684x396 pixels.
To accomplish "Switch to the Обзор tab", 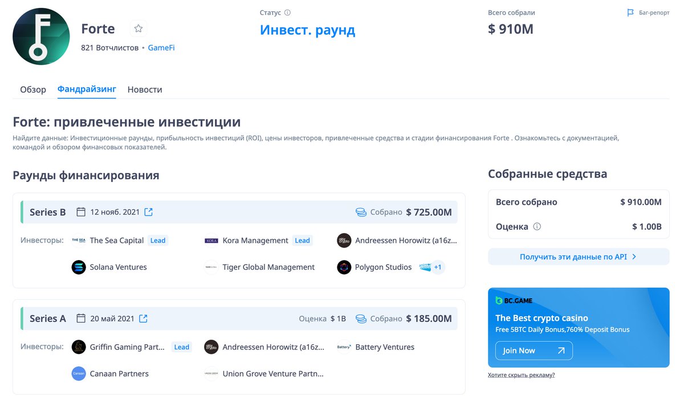I will [32, 89].
